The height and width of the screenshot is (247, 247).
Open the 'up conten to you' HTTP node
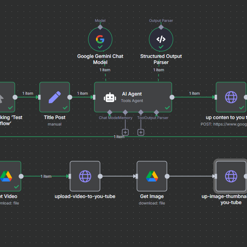pos(231,97)
